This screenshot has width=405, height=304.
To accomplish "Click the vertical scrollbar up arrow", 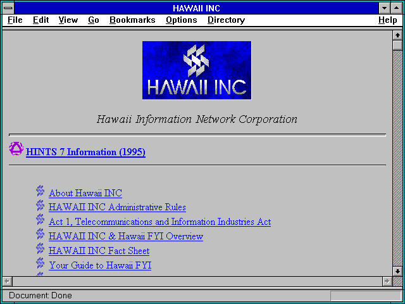I will pos(398,35).
